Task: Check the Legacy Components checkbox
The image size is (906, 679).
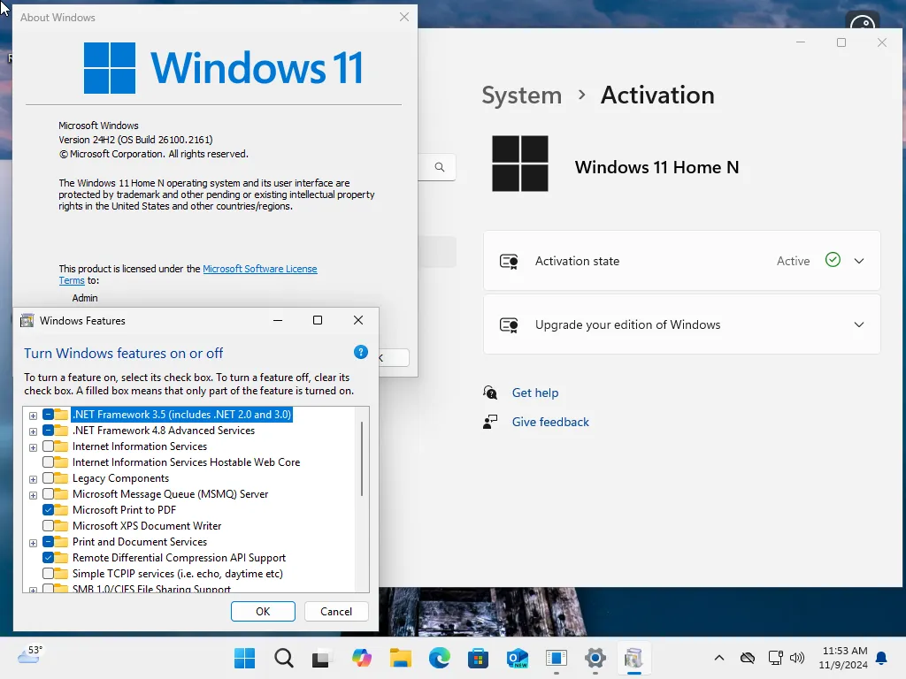Action: coord(48,478)
